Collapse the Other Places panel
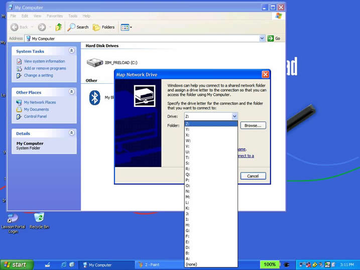 point(71,92)
